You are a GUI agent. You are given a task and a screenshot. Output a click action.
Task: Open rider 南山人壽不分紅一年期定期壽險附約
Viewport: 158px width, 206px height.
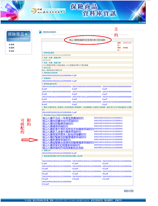pyautogui.click(x=63, y=118)
